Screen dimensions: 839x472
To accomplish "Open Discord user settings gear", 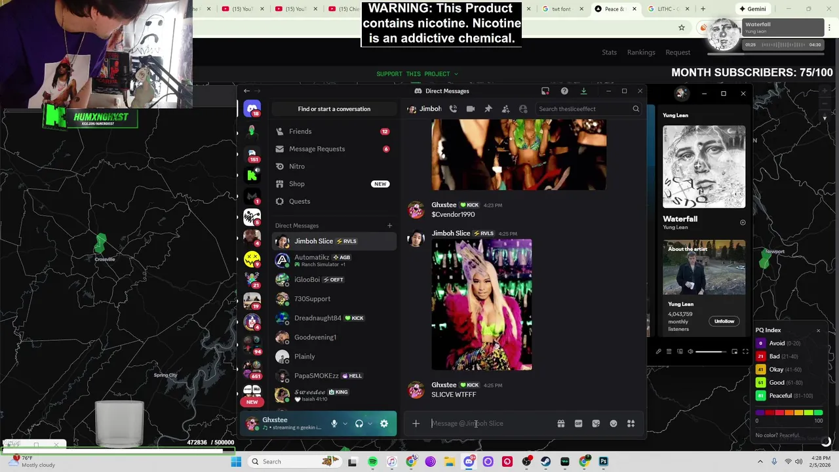I will pyautogui.click(x=384, y=423).
